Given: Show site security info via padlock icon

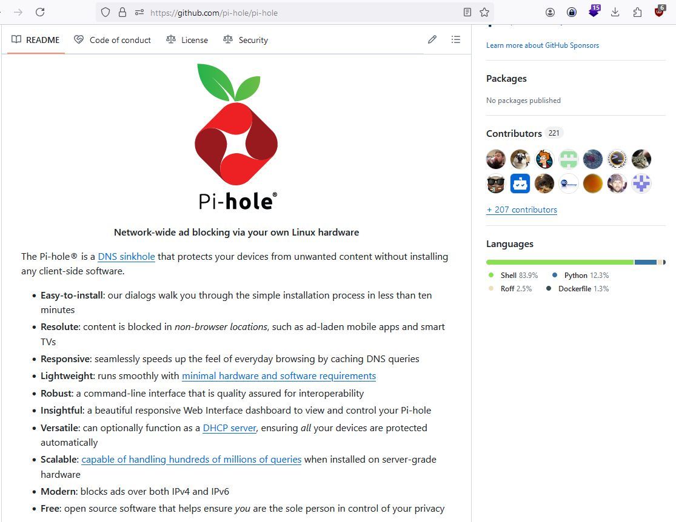Looking at the screenshot, I should 122,12.
